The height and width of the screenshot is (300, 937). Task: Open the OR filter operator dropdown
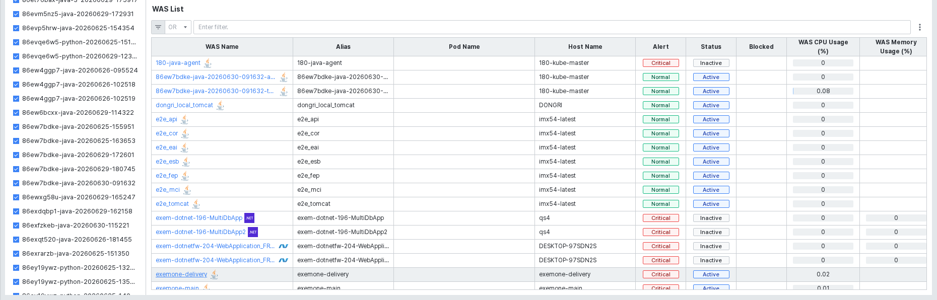point(178,27)
